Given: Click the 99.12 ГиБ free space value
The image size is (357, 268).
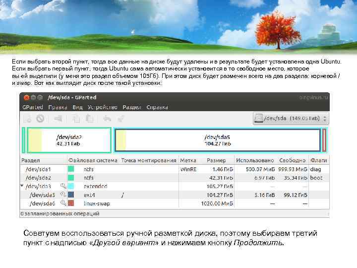Looking at the screenshot, I should pyautogui.click(x=296, y=195).
